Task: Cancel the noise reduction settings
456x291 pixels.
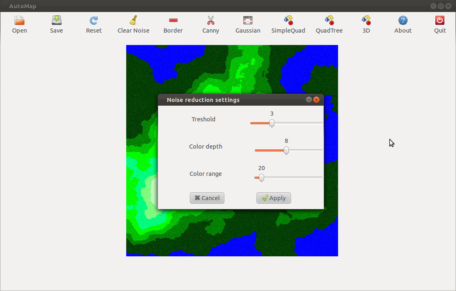Action: (x=207, y=198)
